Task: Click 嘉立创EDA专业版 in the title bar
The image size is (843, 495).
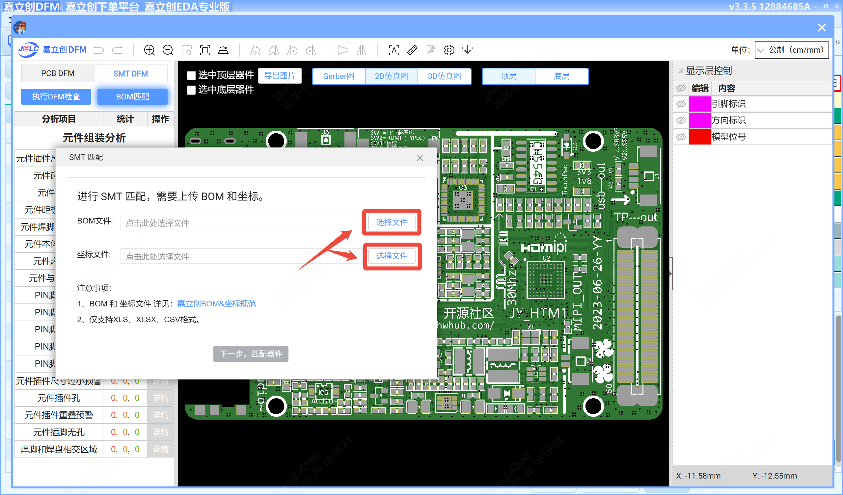Action: 187,7
